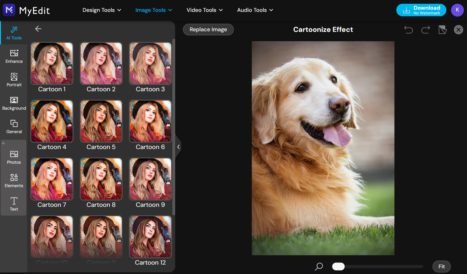
Task: Select the General tools icon
Action: (14, 126)
